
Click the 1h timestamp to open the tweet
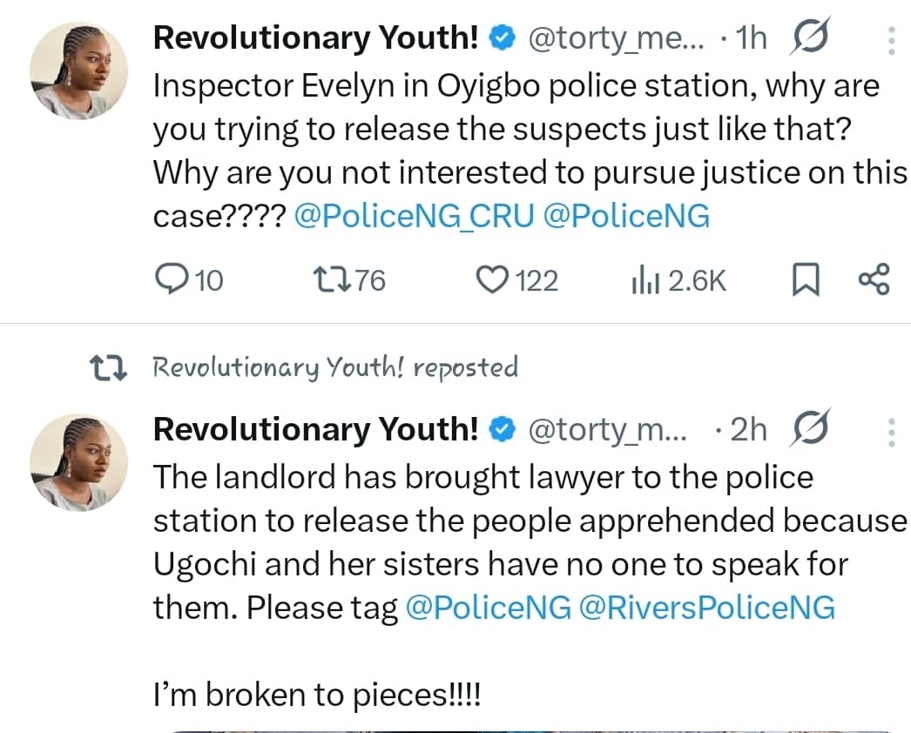pos(750,37)
